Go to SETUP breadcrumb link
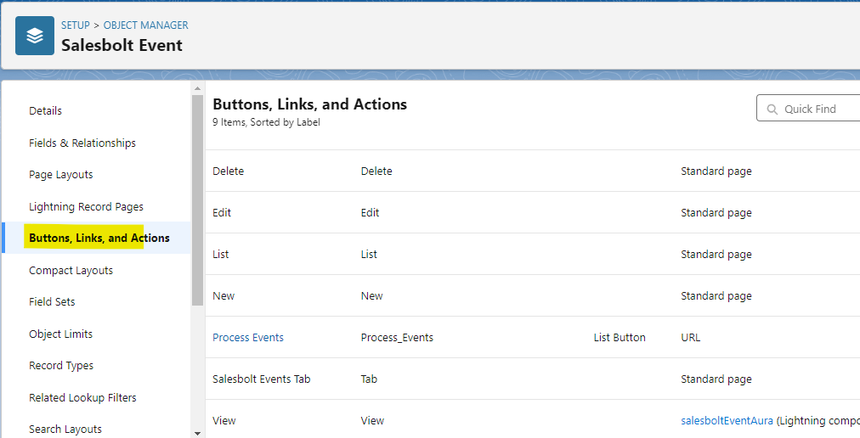Viewport: 860px width, 438px height. (x=75, y=25)
